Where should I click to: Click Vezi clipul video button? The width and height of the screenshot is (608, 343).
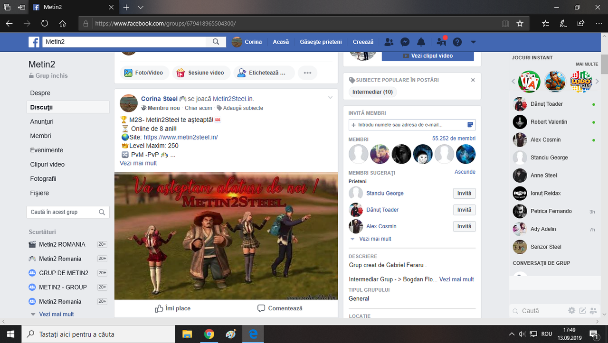[x=427, y=56]
